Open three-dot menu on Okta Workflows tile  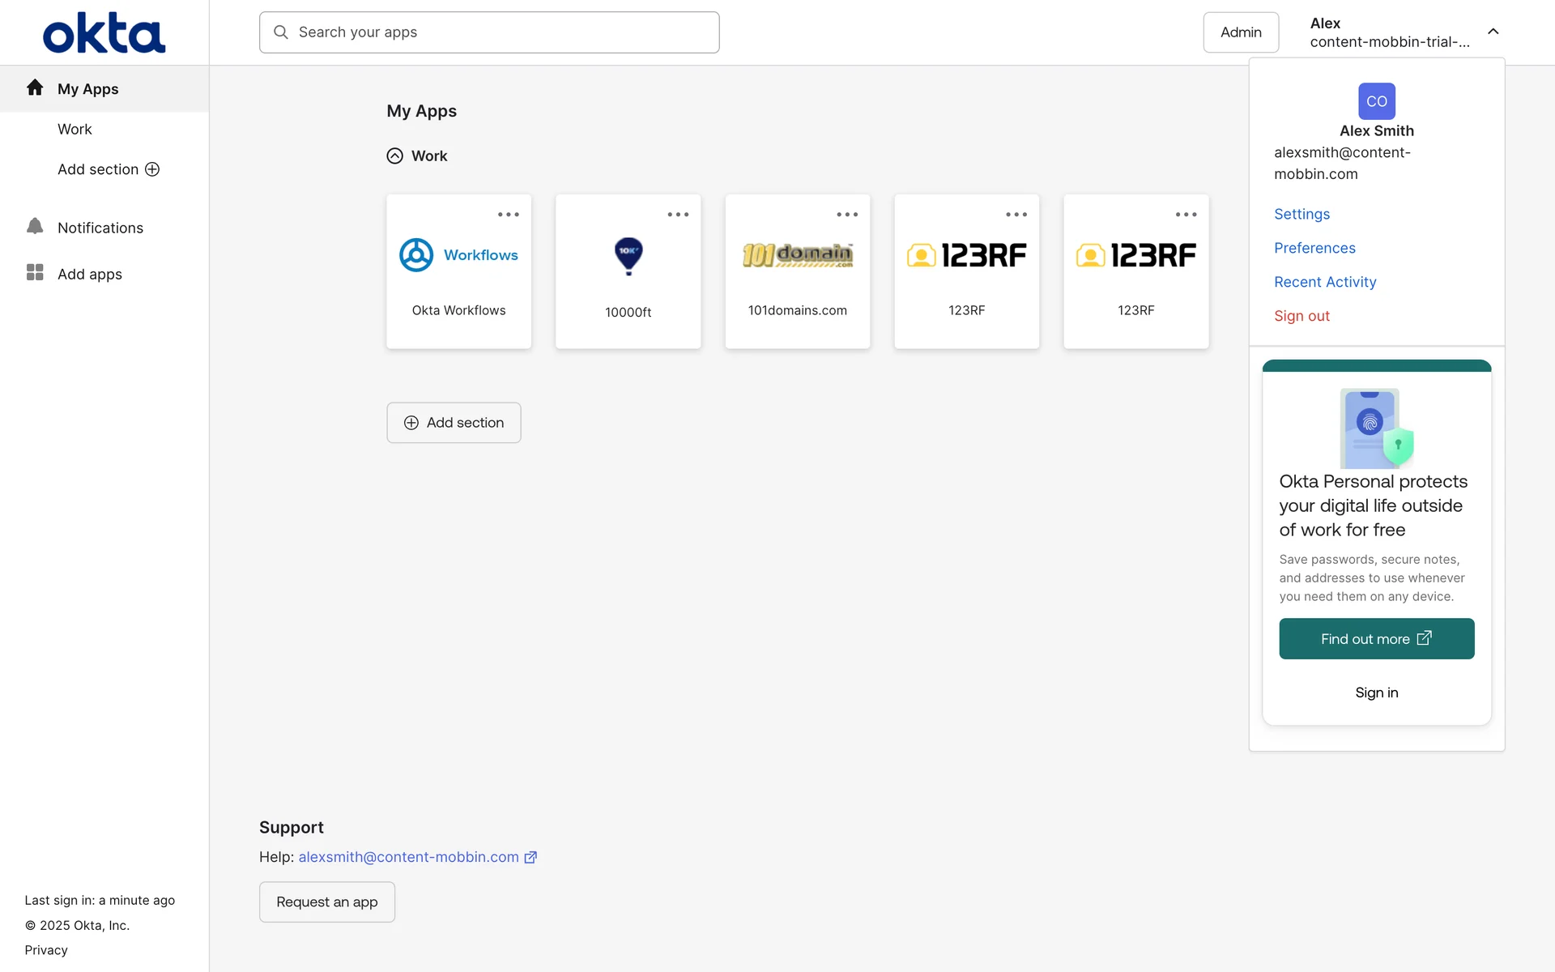(x=508, y=215)
